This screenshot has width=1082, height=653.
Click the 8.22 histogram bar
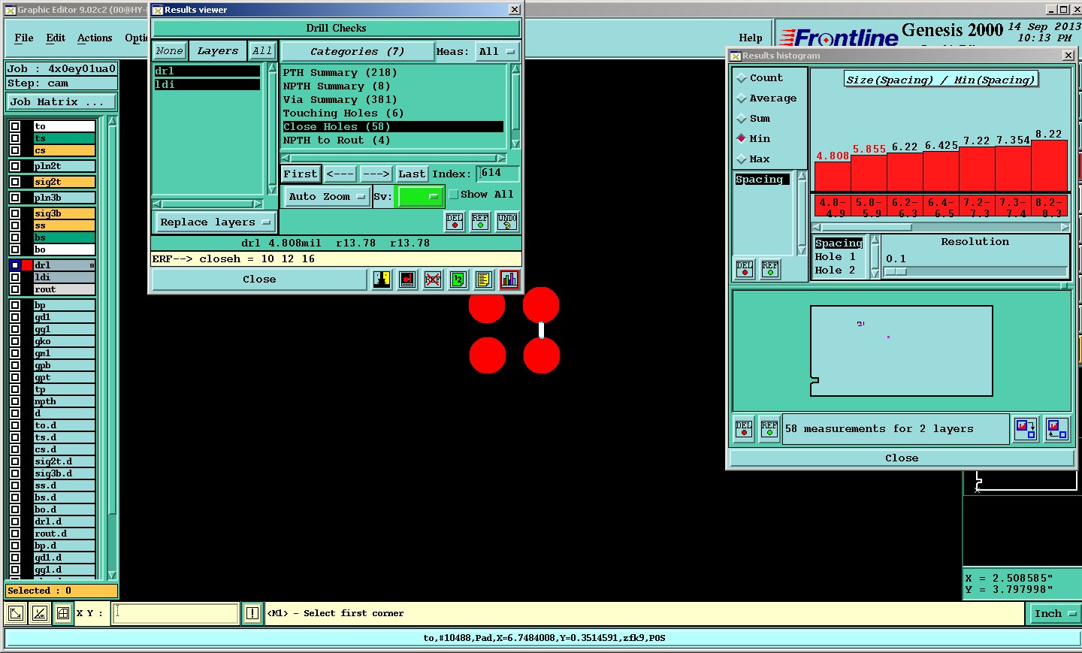click(1050, 166)
